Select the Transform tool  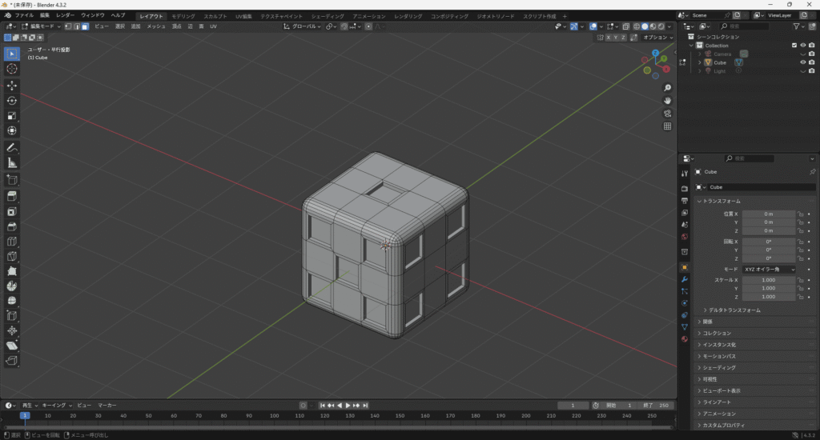tap(11, 130)
